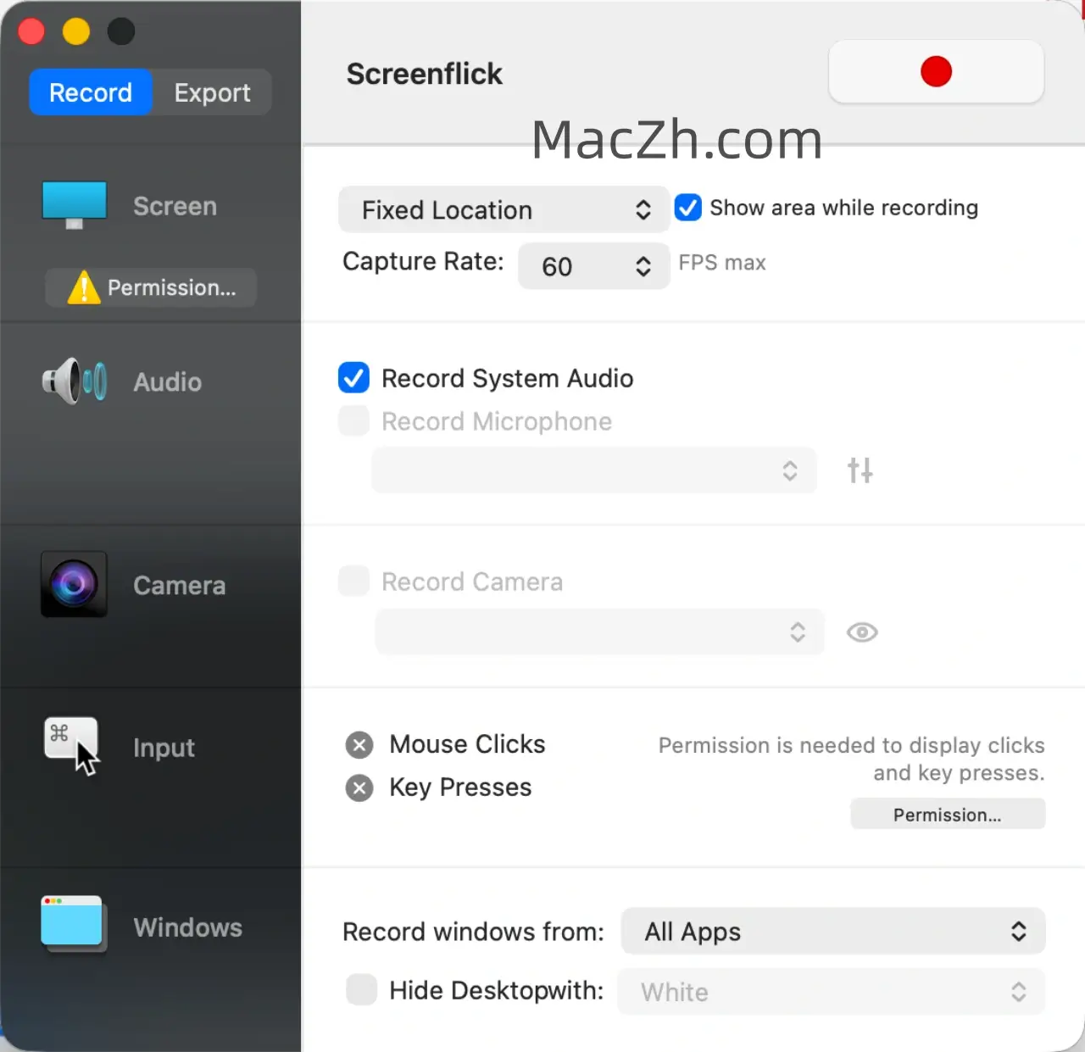Open microphone audio levels adjustment icon
Screen dimensions: 1085x1052
(x=860, y=470)
